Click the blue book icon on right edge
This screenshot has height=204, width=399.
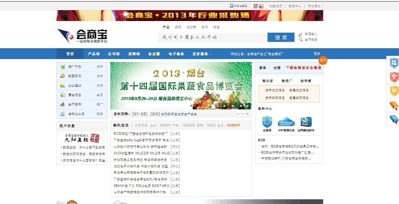coord(394,119)
